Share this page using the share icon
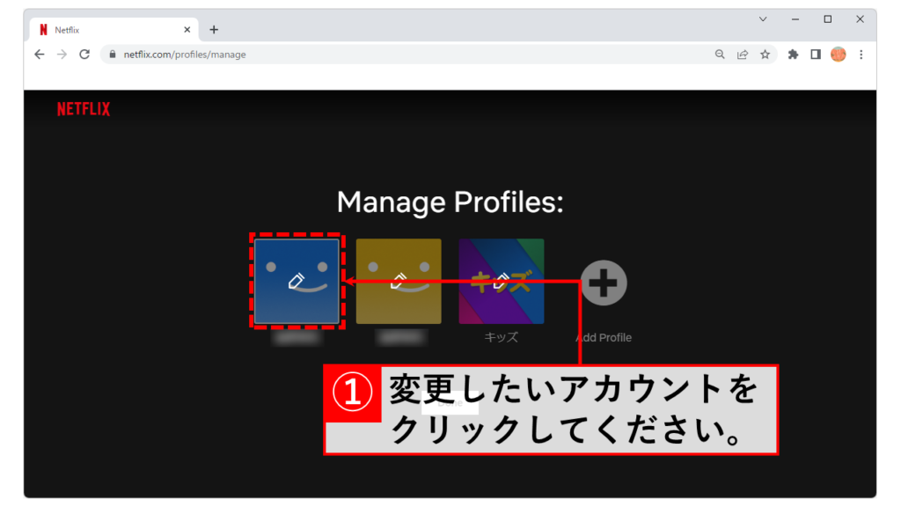The width and height of the screenshot is (901, 507). tap(743, 55)
